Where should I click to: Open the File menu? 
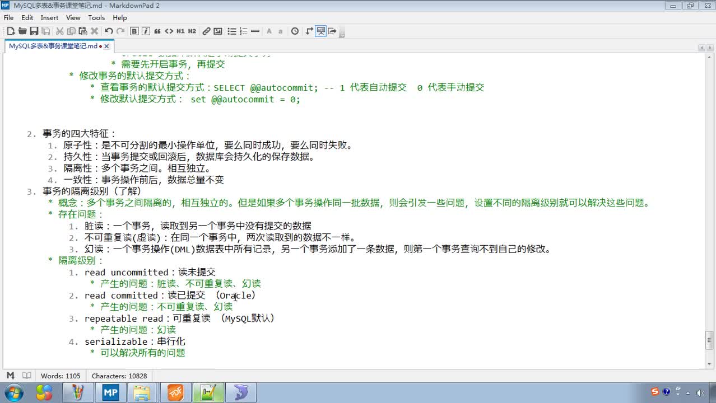8,18
